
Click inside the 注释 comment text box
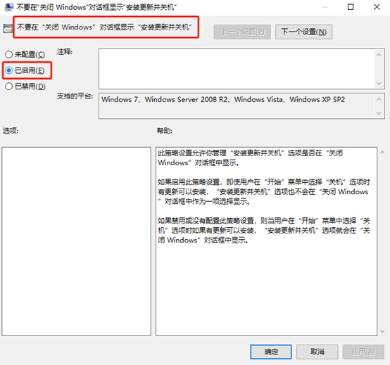[237, 69]
